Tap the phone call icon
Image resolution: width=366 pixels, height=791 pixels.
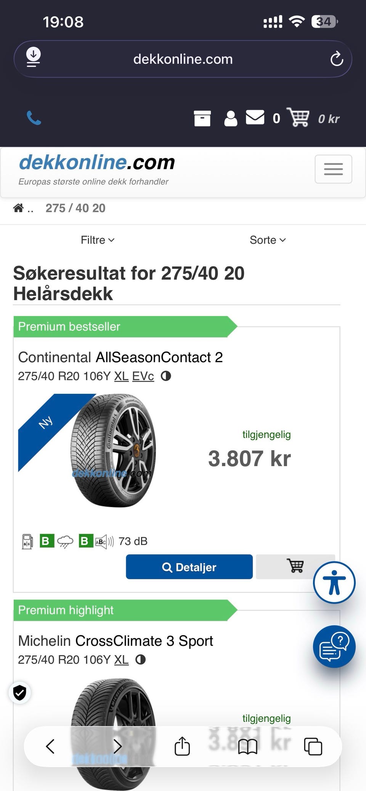pyautogui.click(x=34, y=118)
